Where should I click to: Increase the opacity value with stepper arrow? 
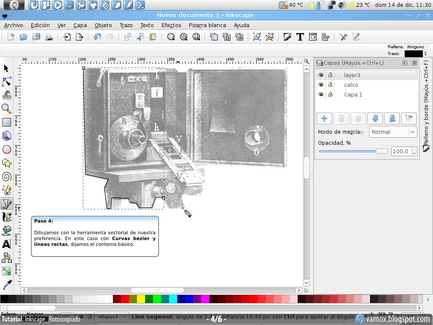click(414, 149)
